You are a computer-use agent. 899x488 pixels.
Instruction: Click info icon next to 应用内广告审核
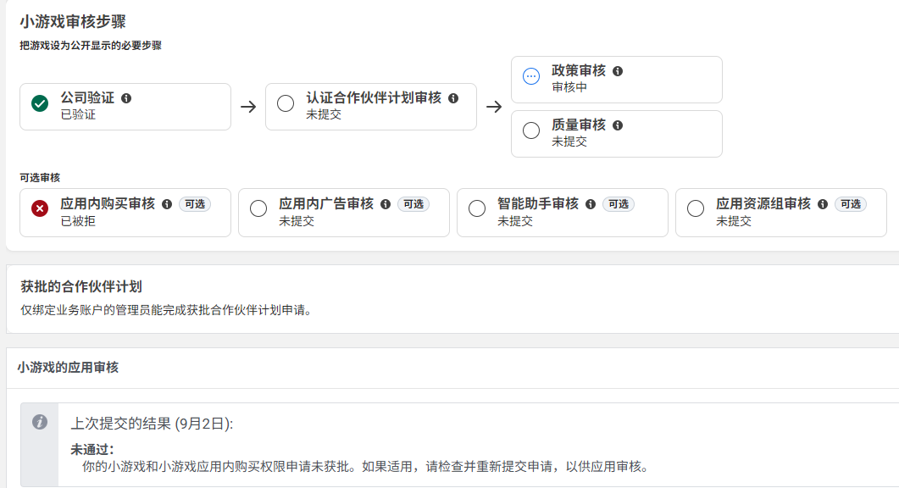click(386, 204)
